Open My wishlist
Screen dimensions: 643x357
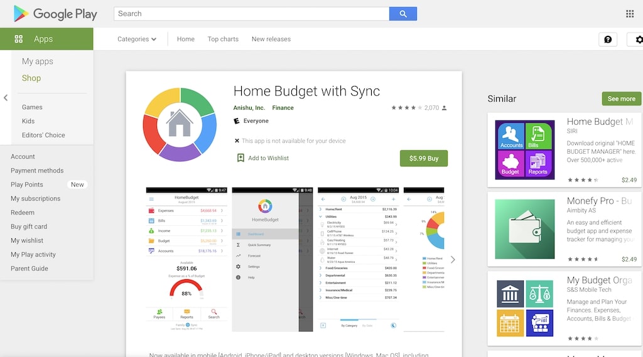pos(26,240)
